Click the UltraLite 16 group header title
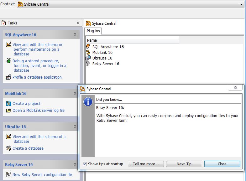 [x=15, y=127]
